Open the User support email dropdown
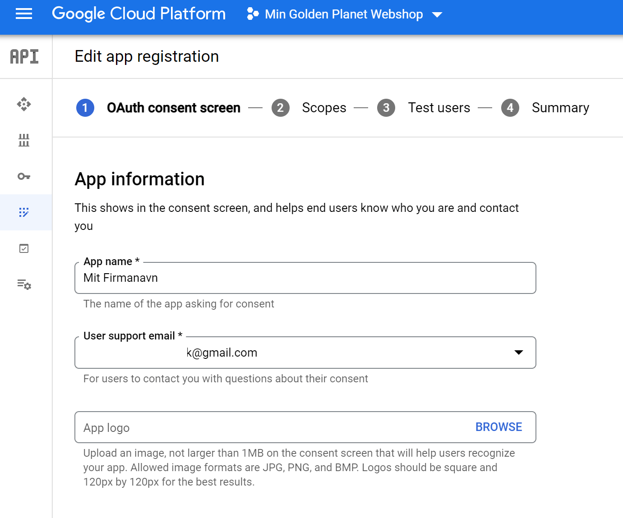Image resolution: width=623 pixels, height=518 pixels. 305,353
